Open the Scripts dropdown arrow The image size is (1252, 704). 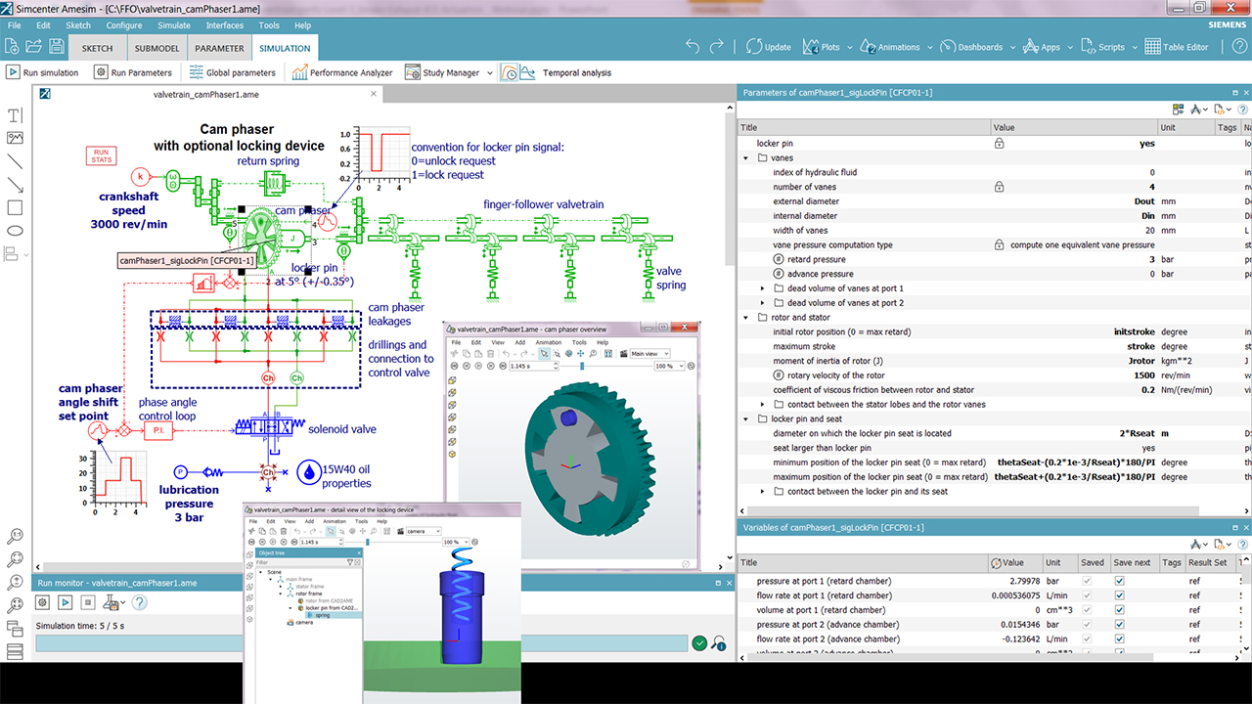click(1133, 47)
